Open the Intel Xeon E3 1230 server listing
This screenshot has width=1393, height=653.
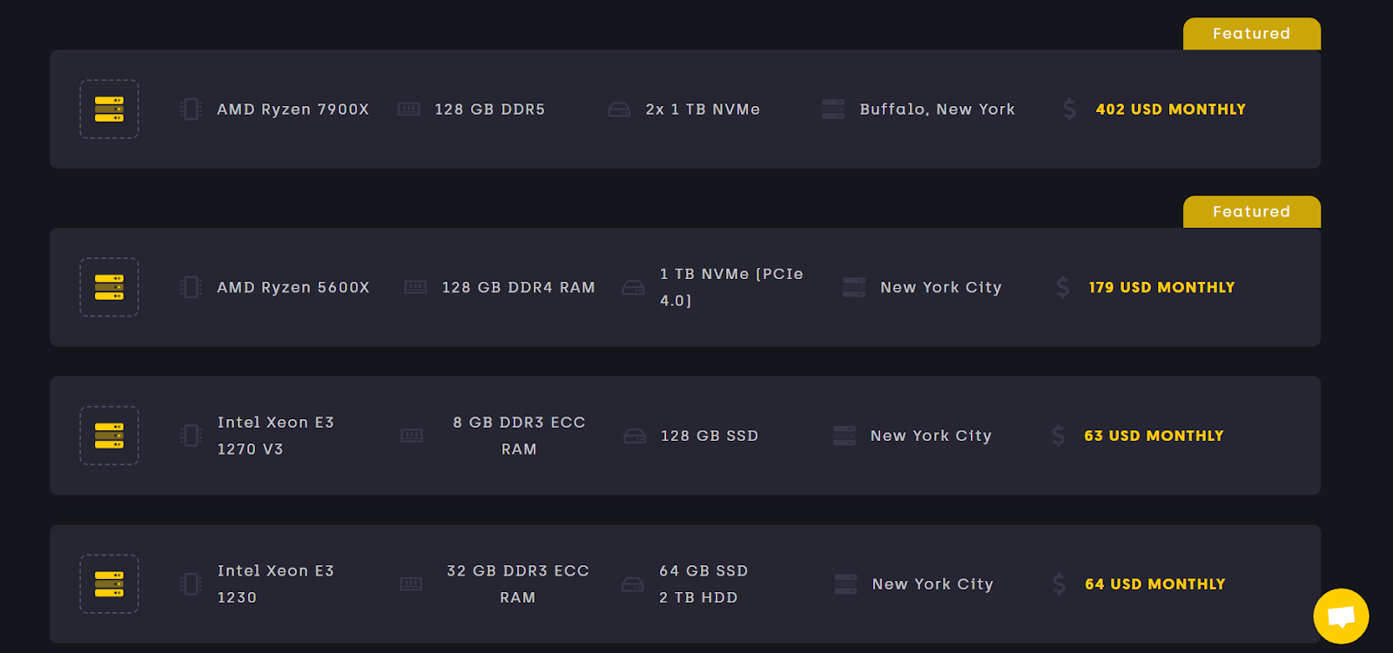click(x=685, y=584)
